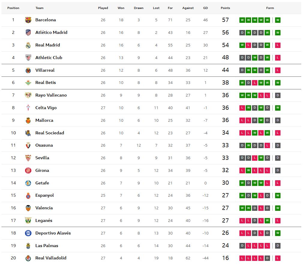Click the Athletic Club crest icon
Viewport: 303px width, 266px height.
point(28,58)
